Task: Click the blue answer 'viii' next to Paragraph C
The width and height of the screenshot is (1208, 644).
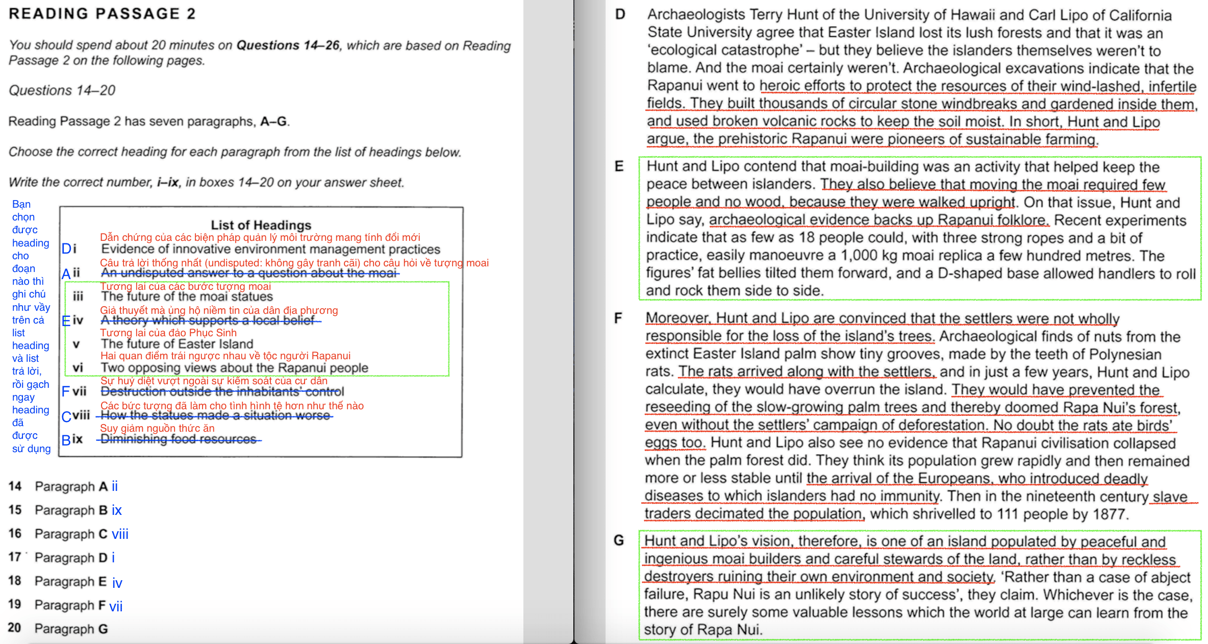Action: click(120, 534)
